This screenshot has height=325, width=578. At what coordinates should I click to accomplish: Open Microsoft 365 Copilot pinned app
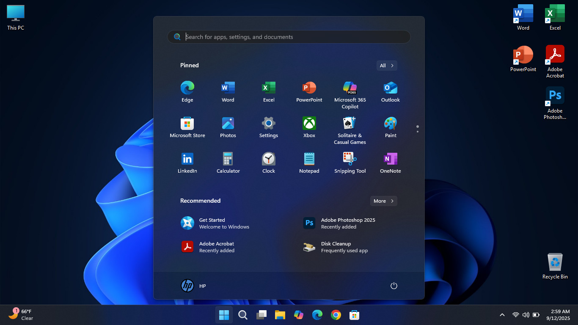click(350, 95)
